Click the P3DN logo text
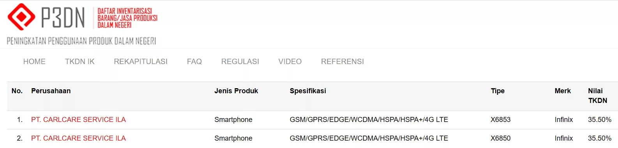The image size is (618, 148). point(63,18)
